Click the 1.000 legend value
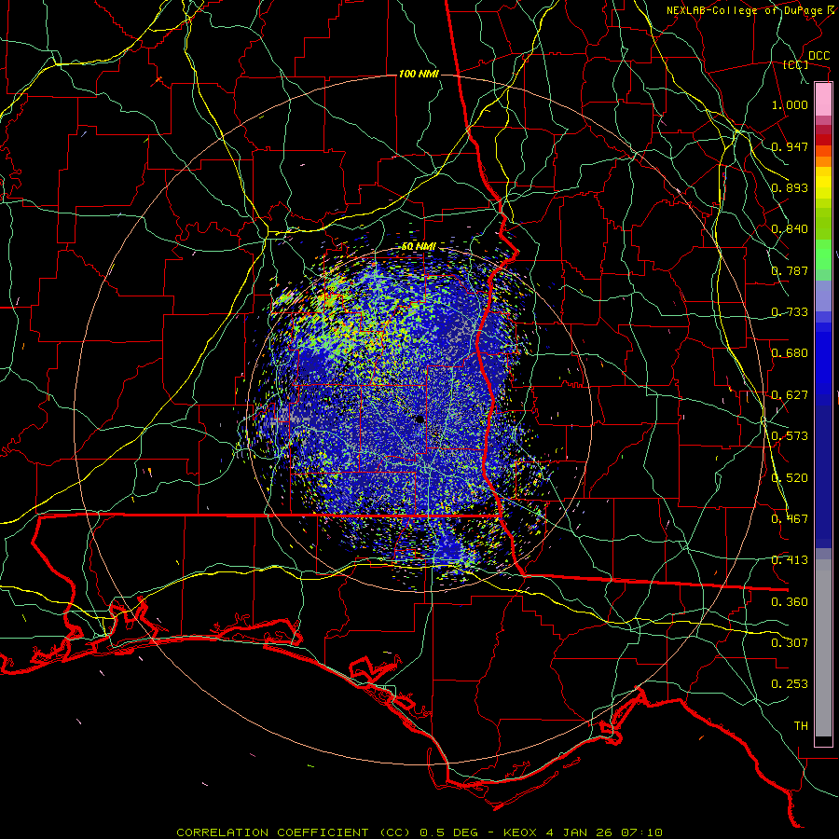839x839 pixels. (x=790, y=104)
